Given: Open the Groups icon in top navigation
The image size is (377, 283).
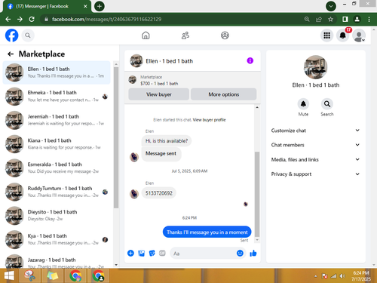Looking at the screenshot, I should tap(225, 35).
